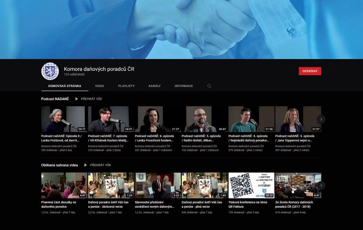
Task: Click channel name under 5. epizoda video
Action: pos(199,146)
